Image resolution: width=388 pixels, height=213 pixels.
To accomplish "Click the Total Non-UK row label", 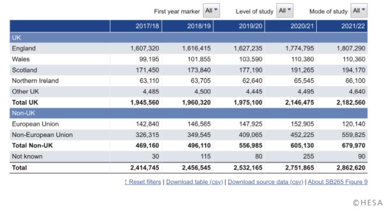I will [33, 146].
